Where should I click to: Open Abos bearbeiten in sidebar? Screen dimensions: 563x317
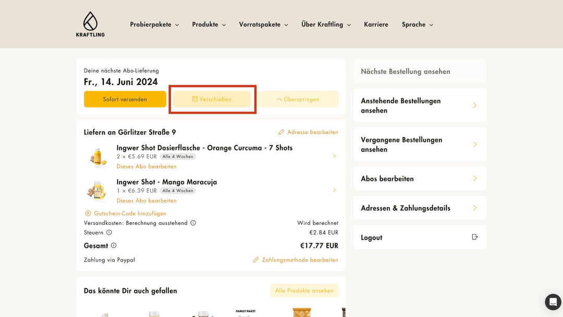[x=419, y=178]
